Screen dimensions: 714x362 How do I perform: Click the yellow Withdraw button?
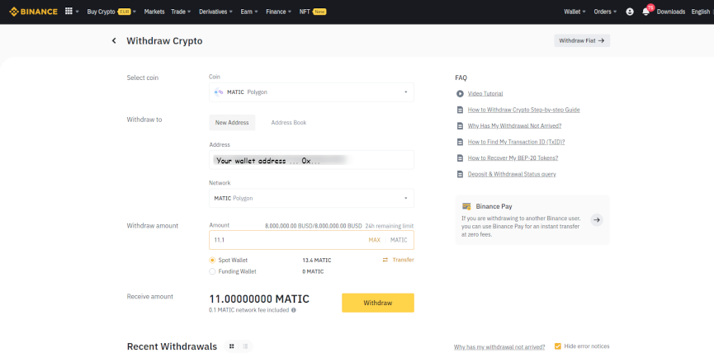coord(378,303)
